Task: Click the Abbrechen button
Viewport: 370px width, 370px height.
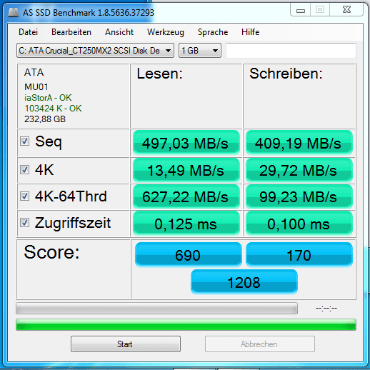Action: (260, 344)
